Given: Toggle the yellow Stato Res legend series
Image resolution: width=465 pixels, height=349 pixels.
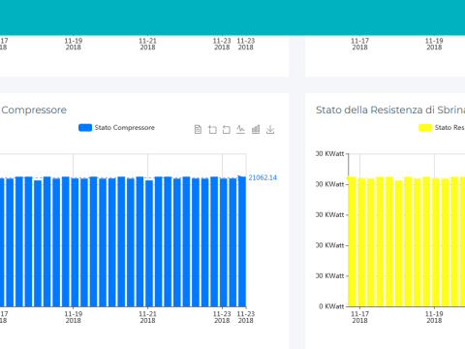Looking at the screenshot, I should click(x=442, y=128).
